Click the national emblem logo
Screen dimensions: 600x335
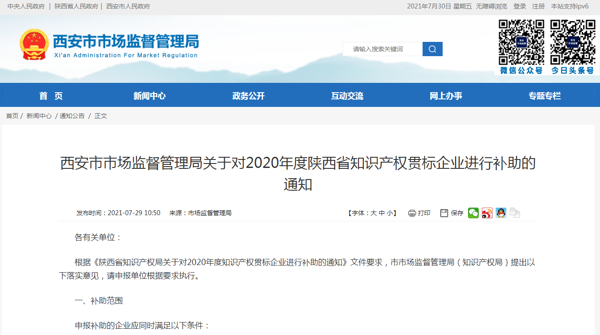(x=34, y=44)
